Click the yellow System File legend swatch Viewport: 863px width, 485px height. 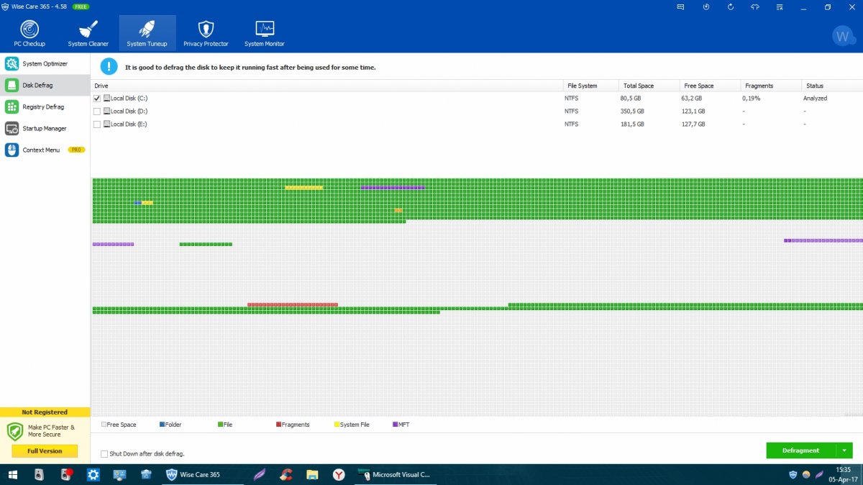pyautogui.click(x=337, y=425)
